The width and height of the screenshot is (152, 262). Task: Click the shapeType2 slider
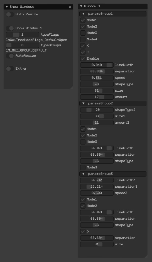(x=97, y=110)
